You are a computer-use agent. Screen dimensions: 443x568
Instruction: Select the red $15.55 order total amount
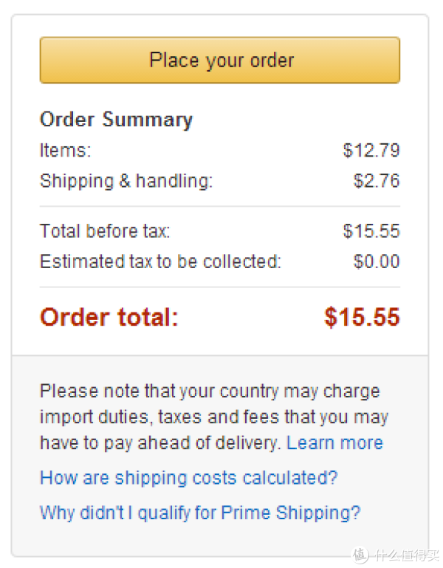[363, 318]
